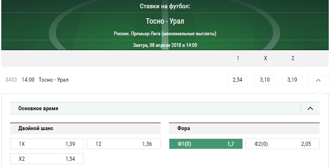Deselect highlighted Ф1(0) handicap 1,7
The width and height of the screenshot is (330, 167).
206,144
